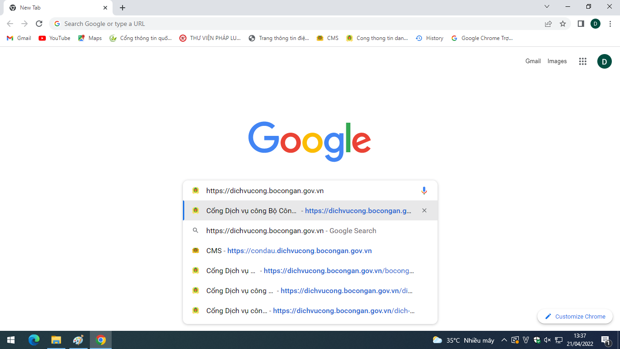The image size is (620, 349).
Task: Open the Windows Security shield tray icon
Action: [536, 340]
